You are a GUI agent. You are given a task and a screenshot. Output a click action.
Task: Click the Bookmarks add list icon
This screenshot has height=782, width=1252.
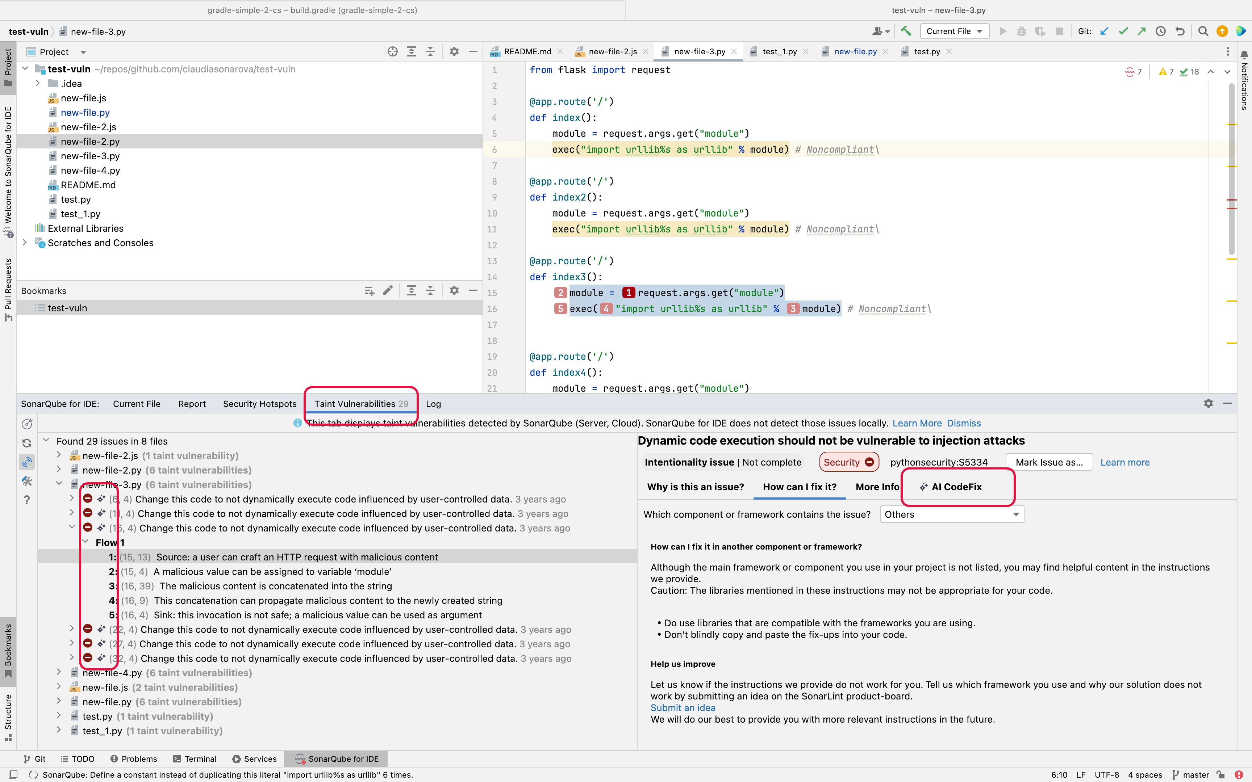click(370, 291)
